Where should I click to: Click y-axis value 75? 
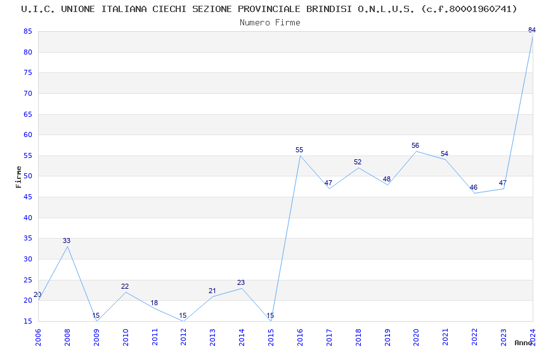point(28,72)
